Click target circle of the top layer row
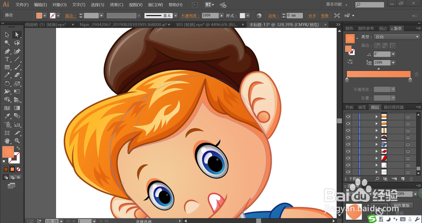The height and width of the screenshot is (223, 422). (408, 117)
